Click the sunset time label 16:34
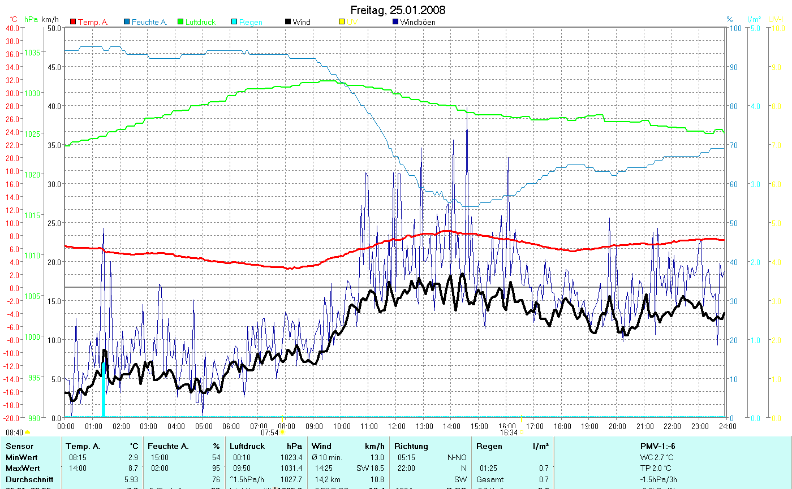 [x=509, y=432]
